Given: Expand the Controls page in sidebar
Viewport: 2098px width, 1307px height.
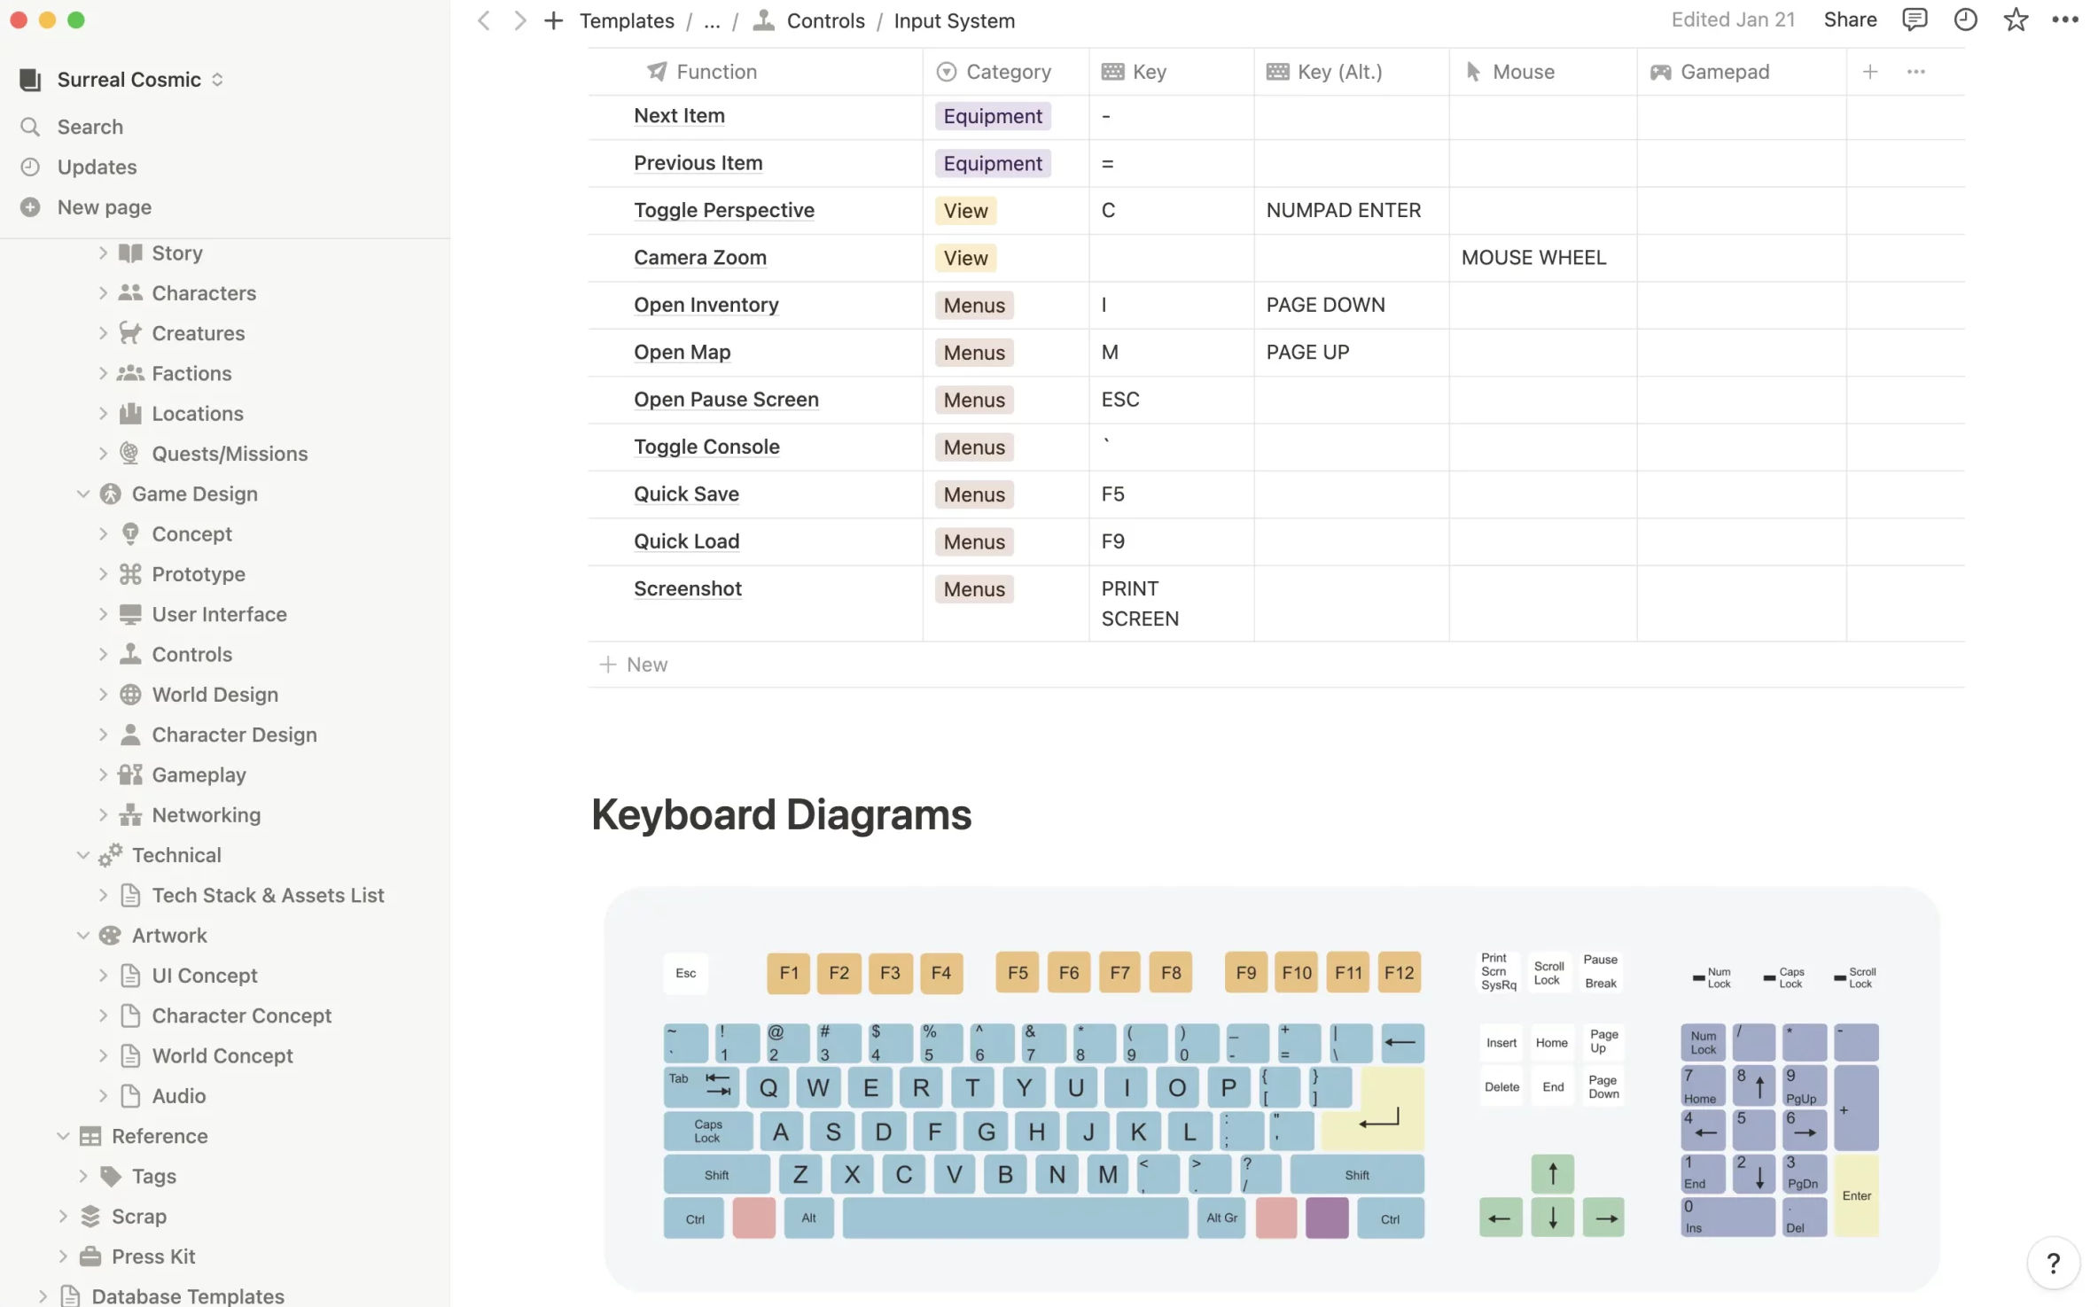Looking at the screenshot, I should [x=103, y=654].
